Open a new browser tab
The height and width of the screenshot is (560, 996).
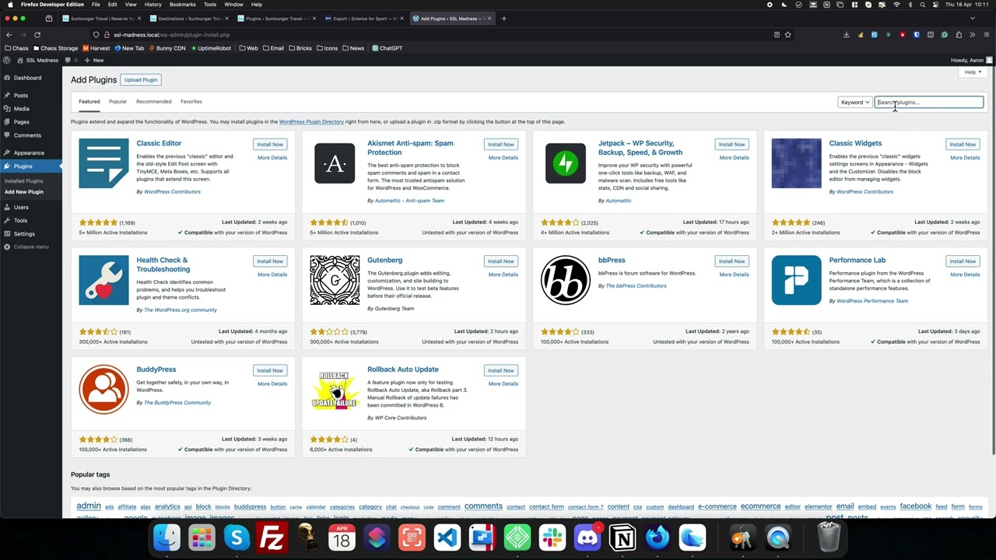pos(503,18)
